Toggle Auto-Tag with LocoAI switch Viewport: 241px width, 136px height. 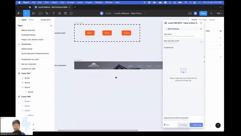pyautogui.click(x=201, y=42)
